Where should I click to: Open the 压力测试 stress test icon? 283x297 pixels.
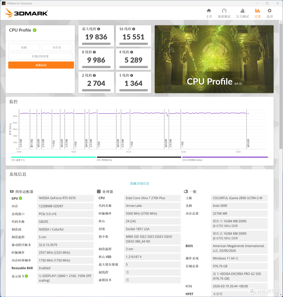(242, 11)
